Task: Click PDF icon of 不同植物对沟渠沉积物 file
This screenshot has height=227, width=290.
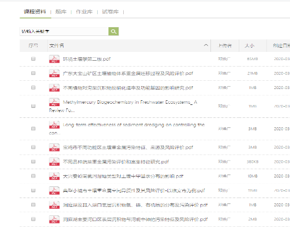Action: point(54,88)
